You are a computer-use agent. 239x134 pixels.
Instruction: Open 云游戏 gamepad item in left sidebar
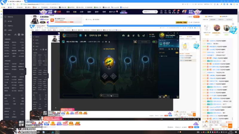(9, 30)
